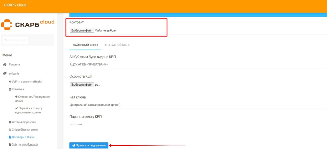Viewport: 327px width, 149px height.
Task: Click the file icon beside Договори з НЗСУ
Action: [10, 137]
